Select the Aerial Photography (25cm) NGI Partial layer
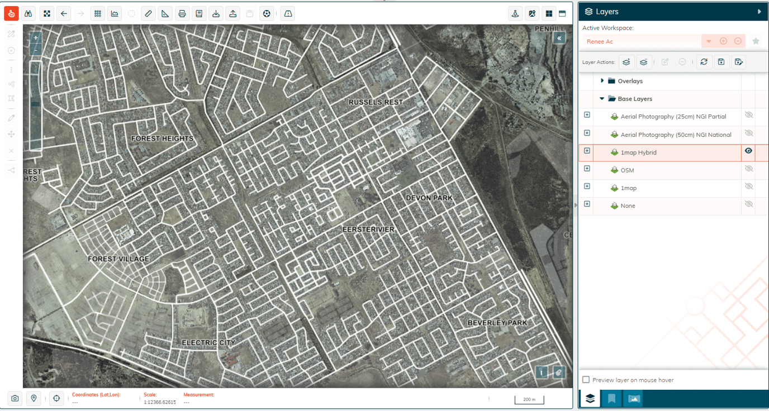Image resolution: width=769 pixels, height=411 pixels. click(x=673, y=117)
